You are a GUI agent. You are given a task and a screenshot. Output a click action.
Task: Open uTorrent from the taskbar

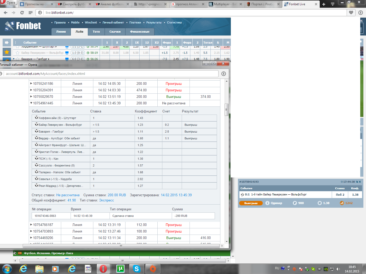pos(120,269)
